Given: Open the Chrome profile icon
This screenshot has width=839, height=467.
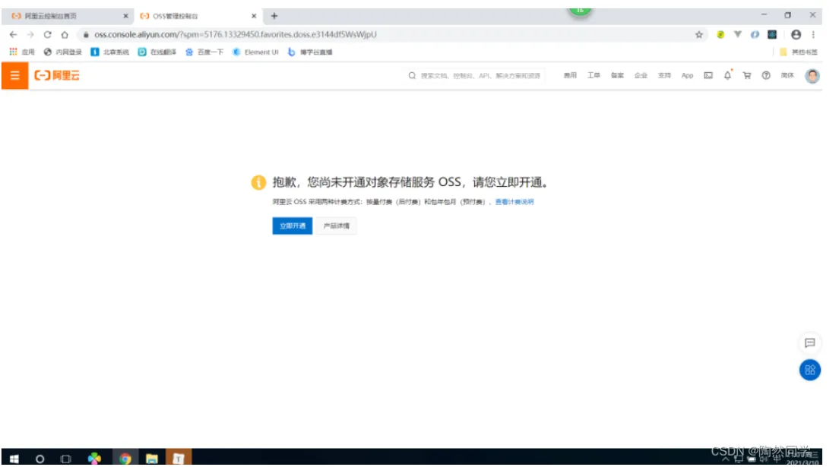Looking at the screenshot, I should (x=796, y=34).
